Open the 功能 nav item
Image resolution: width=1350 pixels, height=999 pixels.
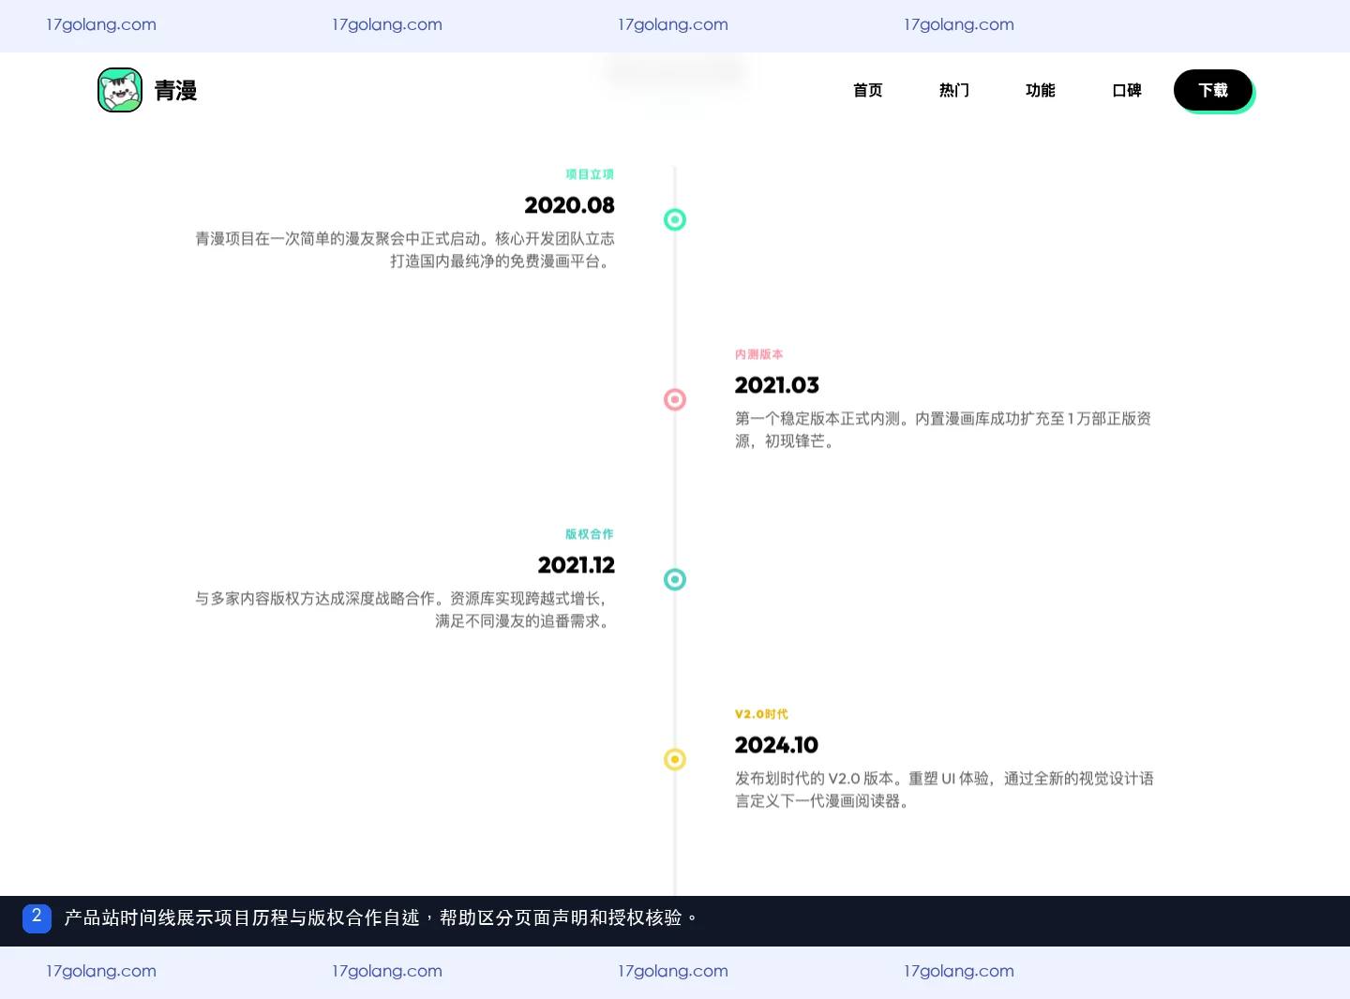1041,90
